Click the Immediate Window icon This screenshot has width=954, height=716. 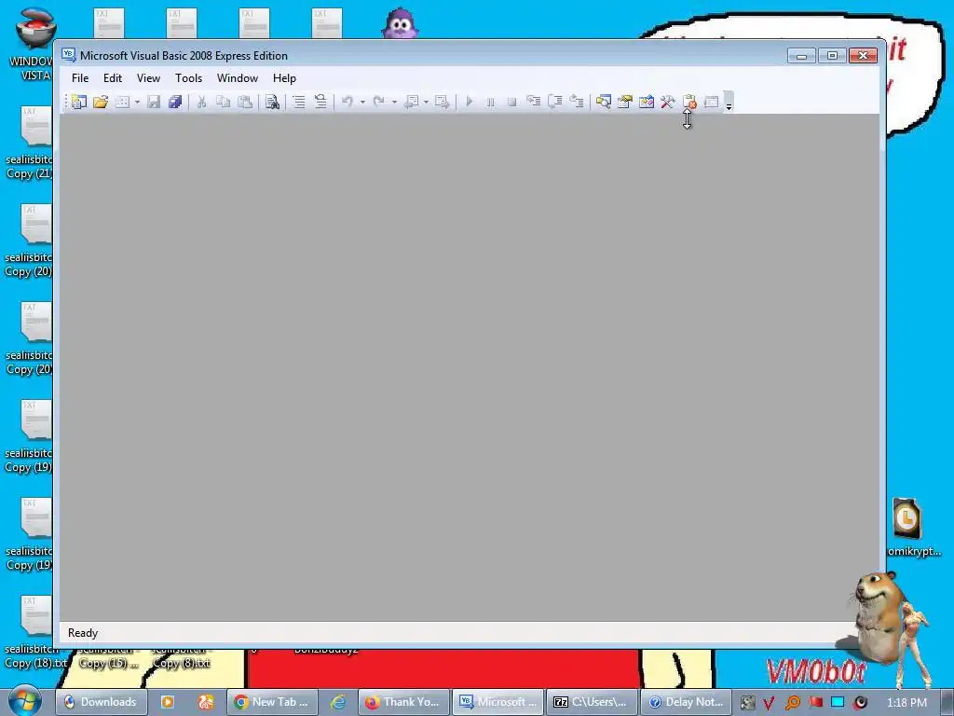point(711,102)
